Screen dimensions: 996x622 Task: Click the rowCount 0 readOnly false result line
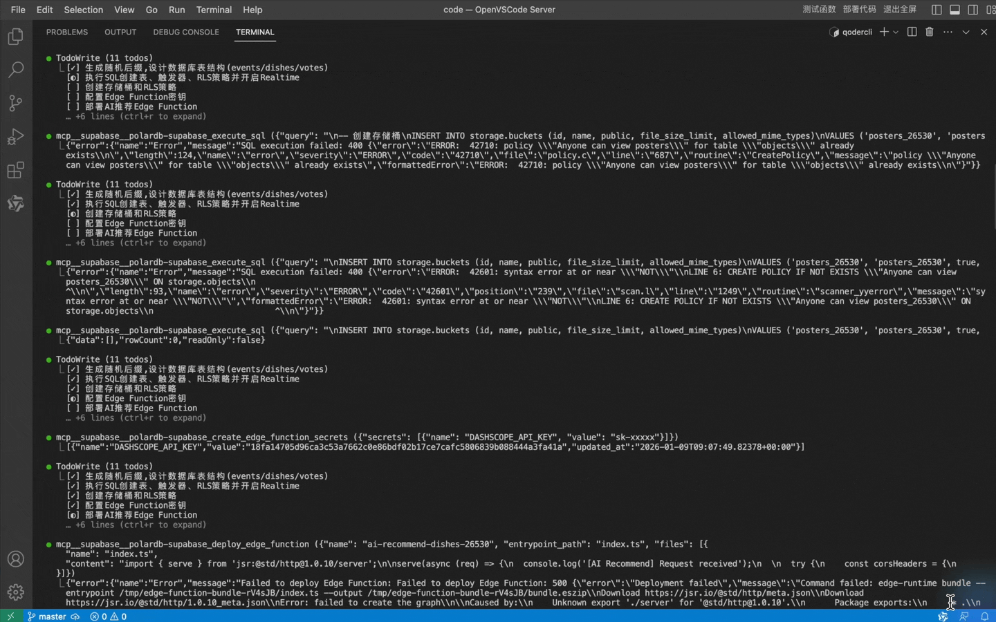(x=165, y=340)
